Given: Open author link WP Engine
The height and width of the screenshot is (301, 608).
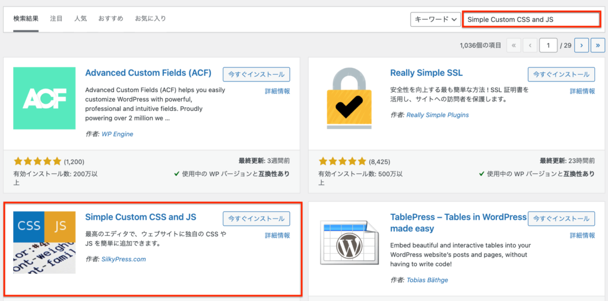Looking at the screenshot, I should pos(117,134).
